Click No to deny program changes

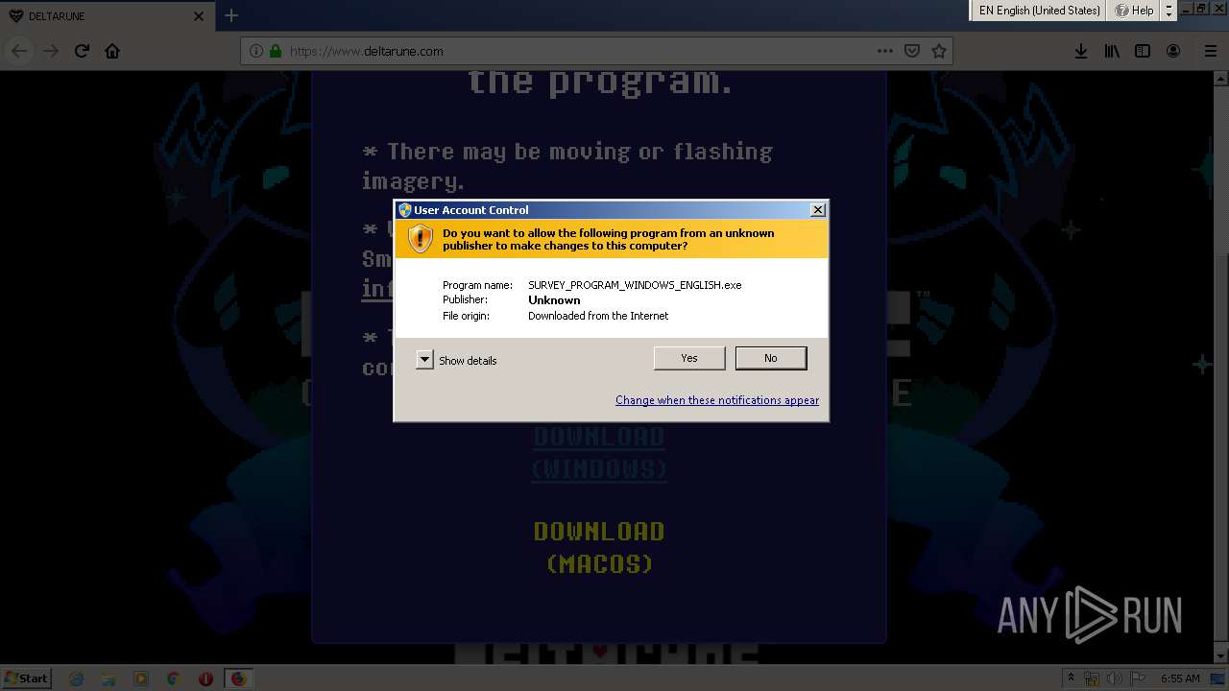771,358
